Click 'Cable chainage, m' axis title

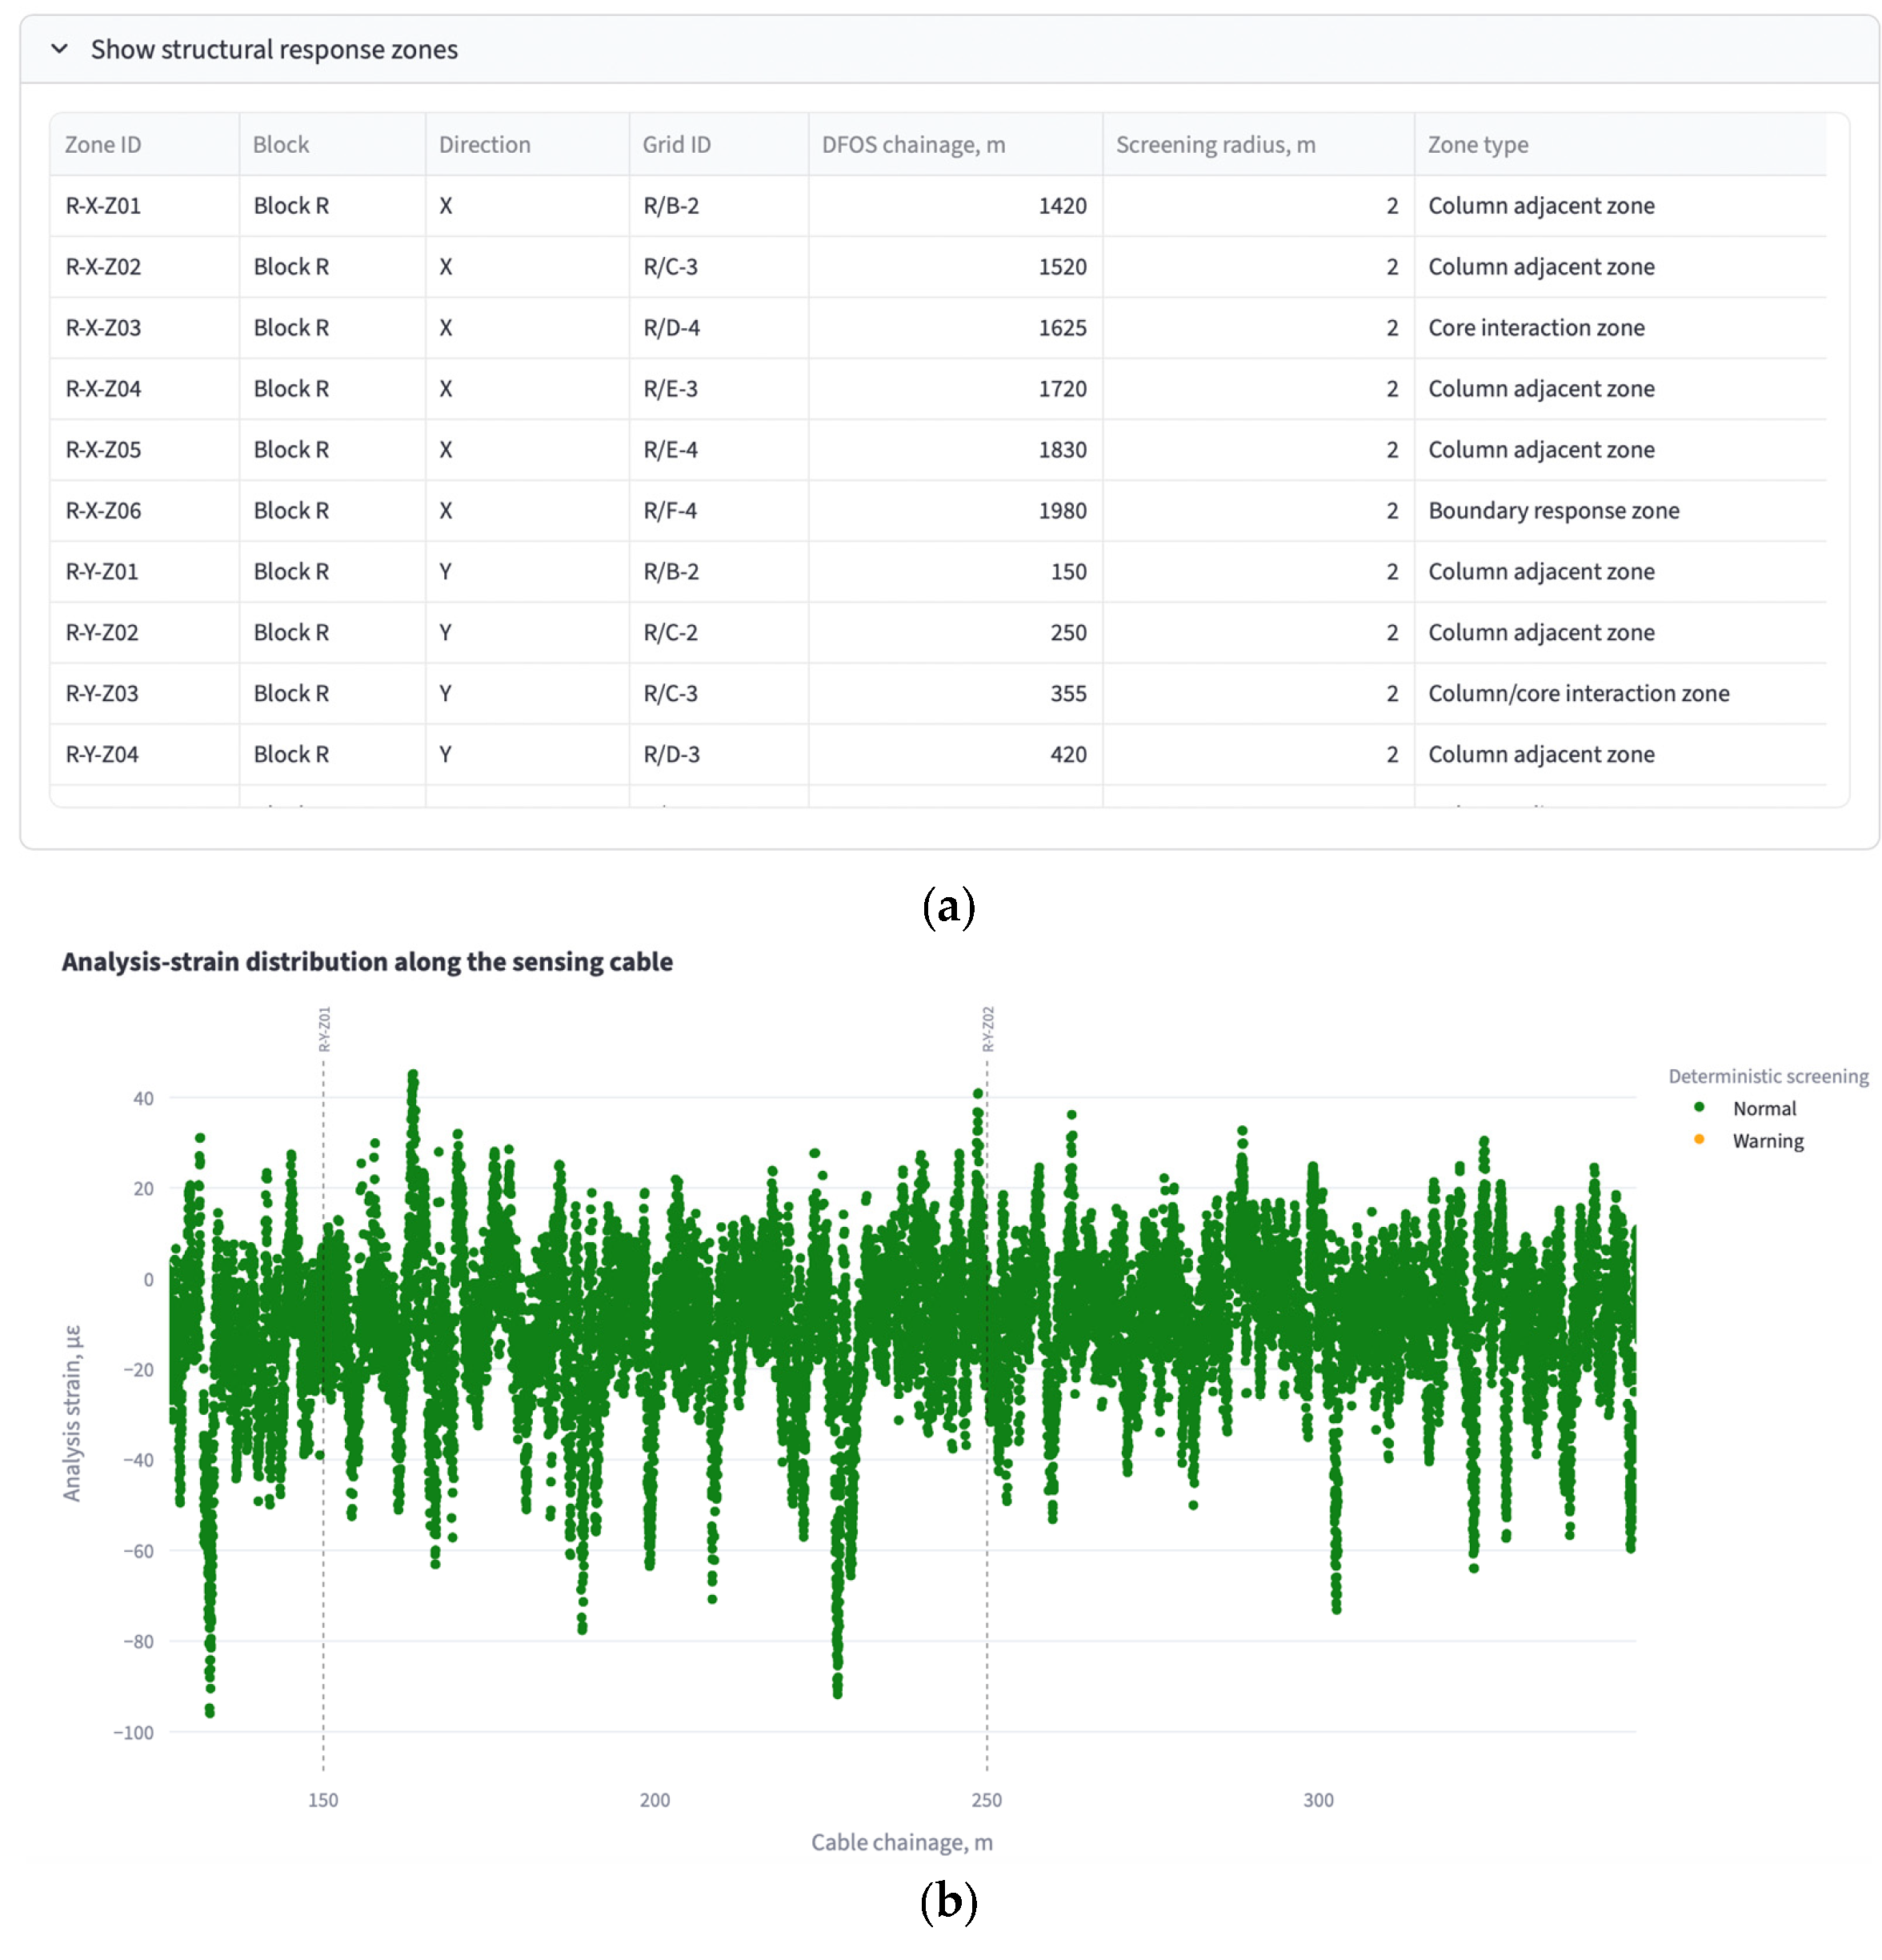coord(902,1842)
